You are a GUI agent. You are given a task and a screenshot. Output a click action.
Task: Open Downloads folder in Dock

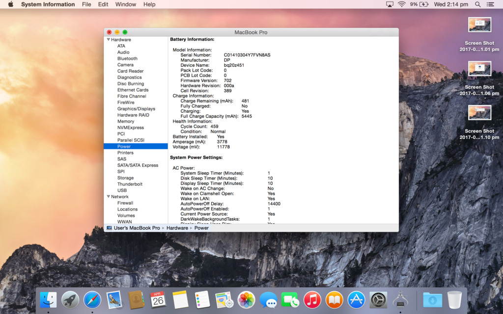432,300
